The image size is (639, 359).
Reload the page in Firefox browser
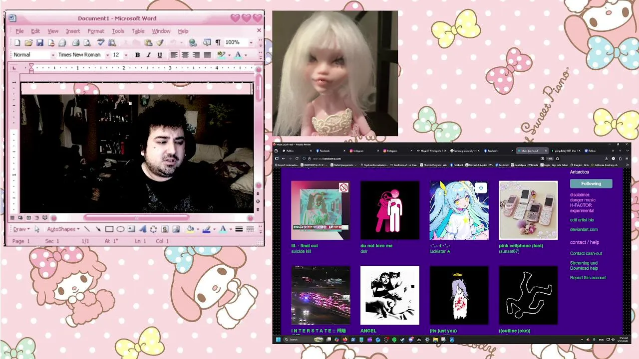tap(297, 159)
